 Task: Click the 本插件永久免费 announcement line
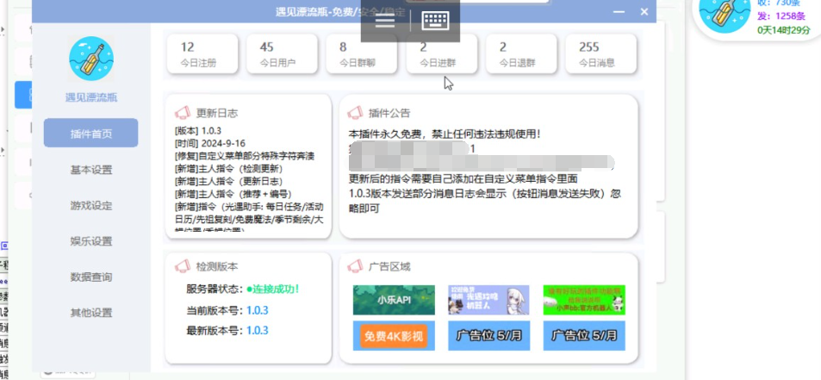(444, 134)
